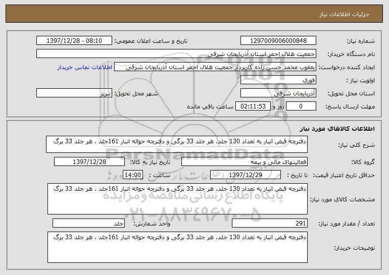Click the buyer organization name field

pyautogui.click(x=176, y=54)
